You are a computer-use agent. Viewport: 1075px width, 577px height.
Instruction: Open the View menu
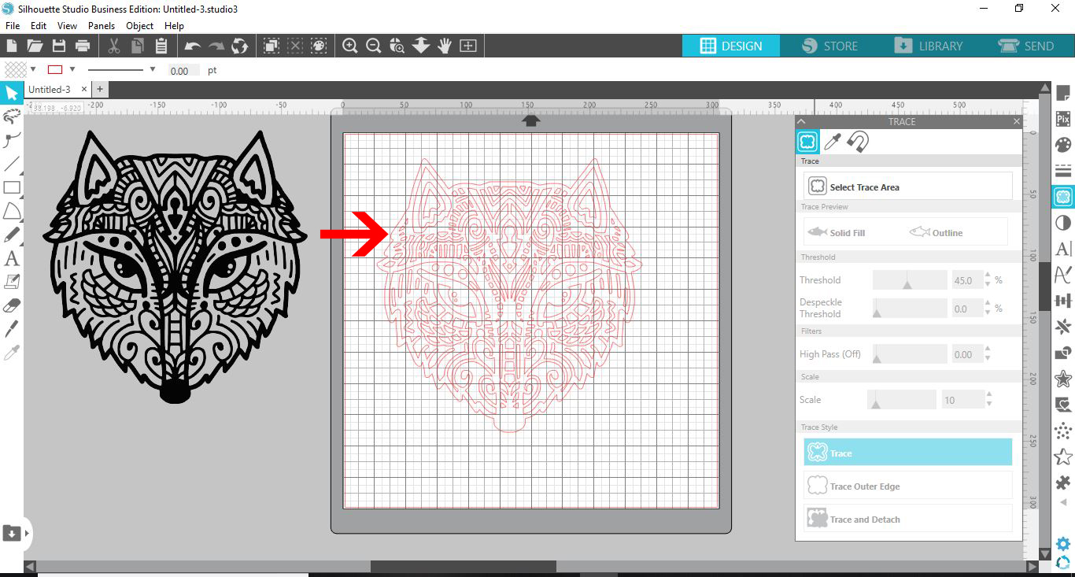67,25
